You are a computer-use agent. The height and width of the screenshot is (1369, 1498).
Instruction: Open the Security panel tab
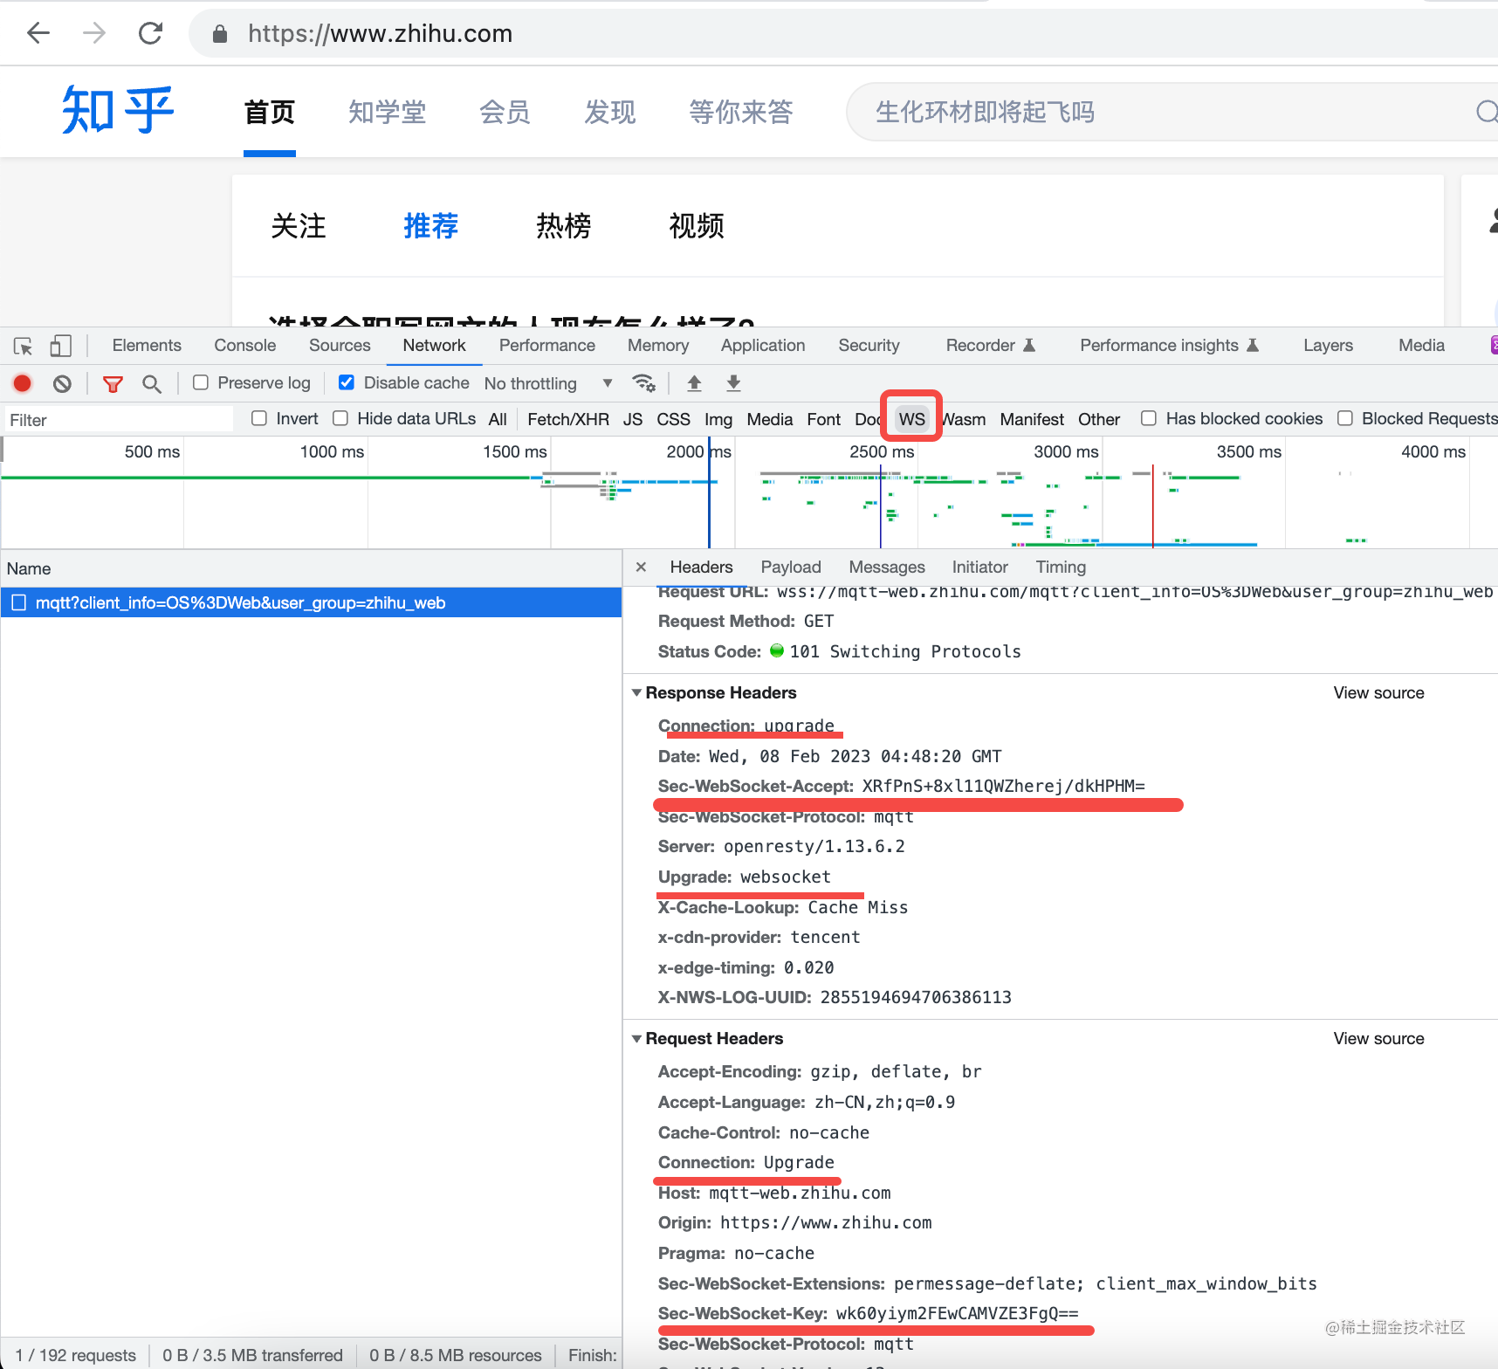869,346
